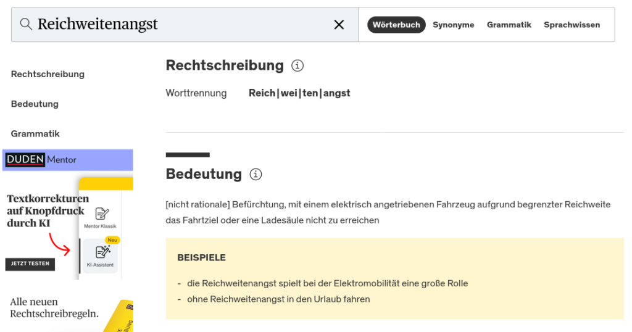Jump to Grammatik in the sidebar
632x332 pixels.
click(35, 133)
